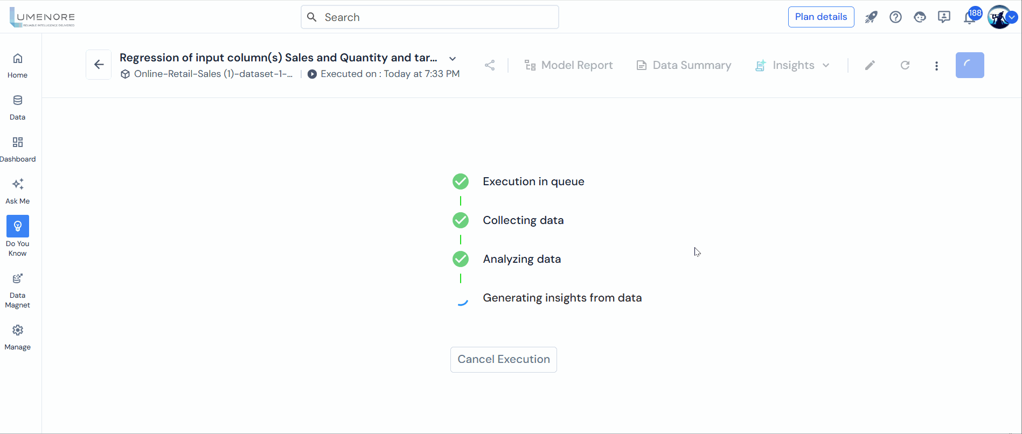Click the Plan details button
This screenshot has width=1022, height=434.
tap(821, 17)
